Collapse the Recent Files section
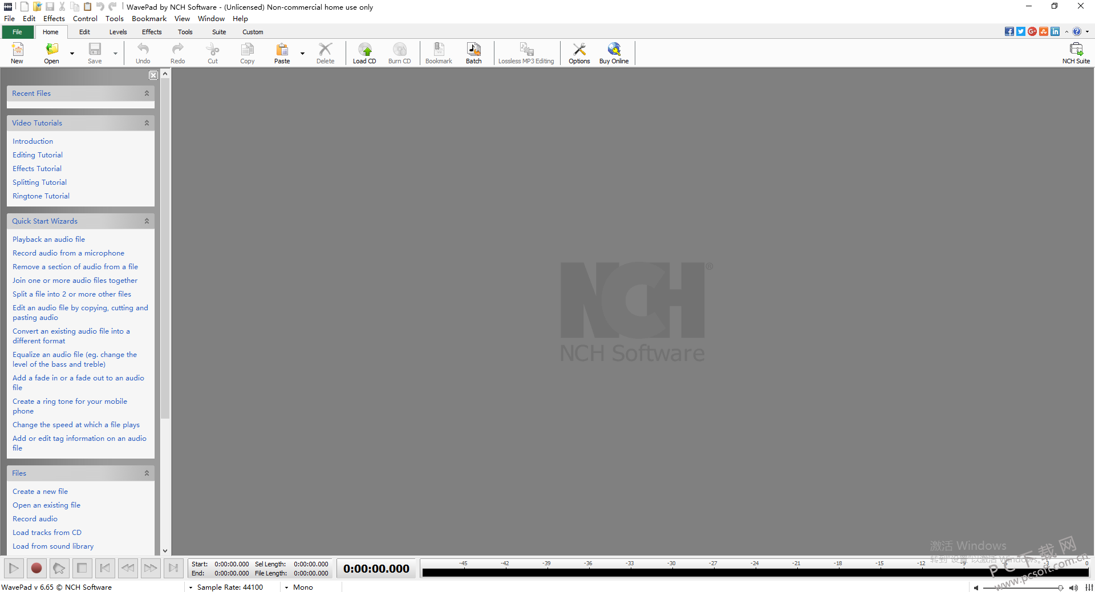 [x=147, y=94]
